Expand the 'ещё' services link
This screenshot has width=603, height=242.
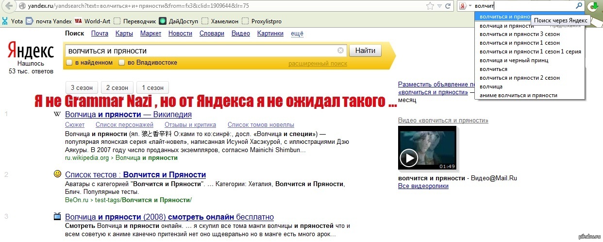[297, 34]
